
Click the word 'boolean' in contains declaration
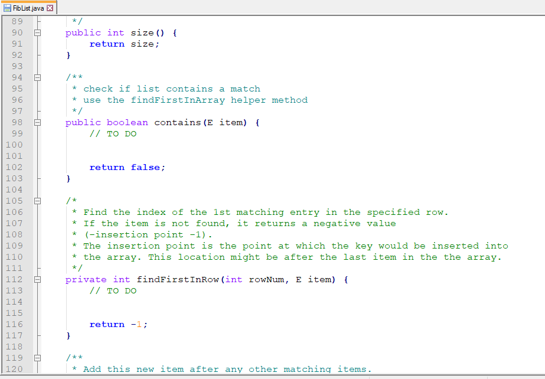[127, 123]
